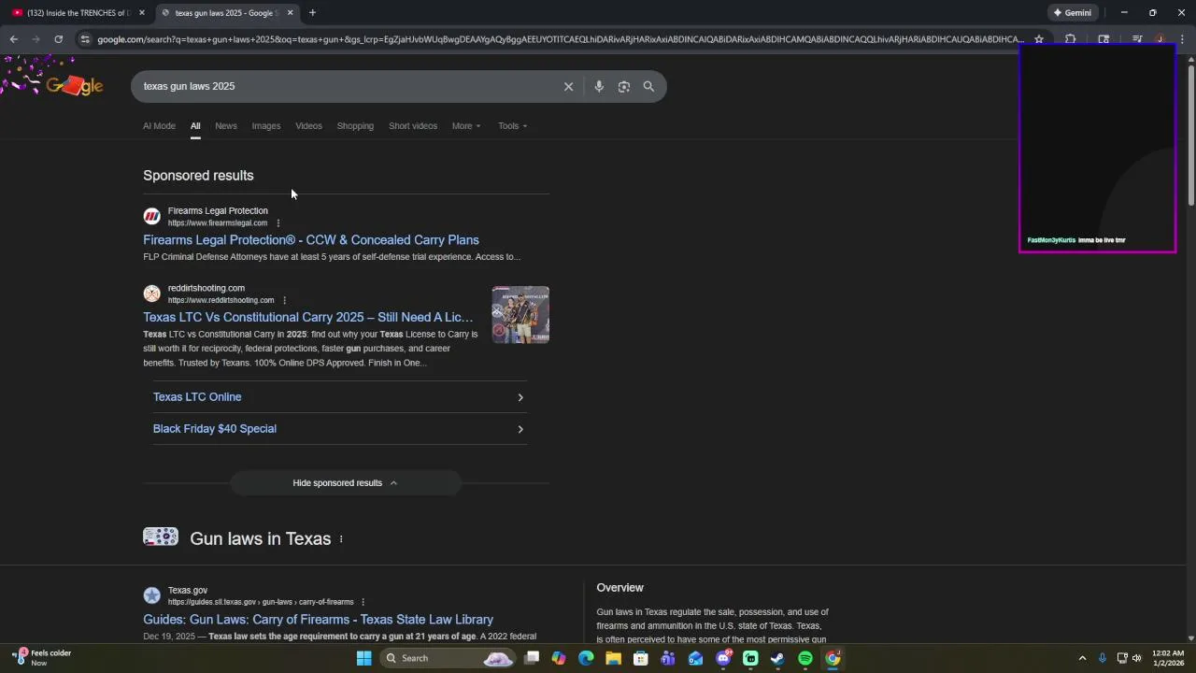1196x673 pixels.
Task: Click the Gun laws in Texas heading
Action: point(260,538)
